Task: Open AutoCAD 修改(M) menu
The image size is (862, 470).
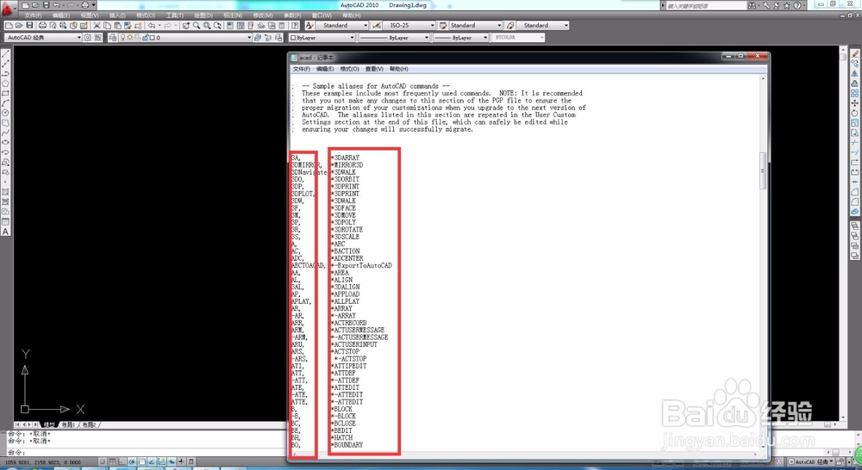Action: [262, 15]
